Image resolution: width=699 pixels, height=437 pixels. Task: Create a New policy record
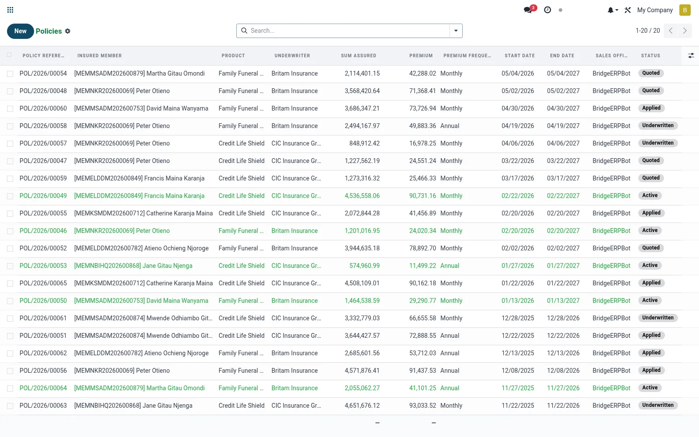(20, 31)
